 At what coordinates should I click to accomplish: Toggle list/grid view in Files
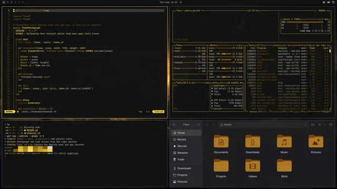tap(320, 124)
